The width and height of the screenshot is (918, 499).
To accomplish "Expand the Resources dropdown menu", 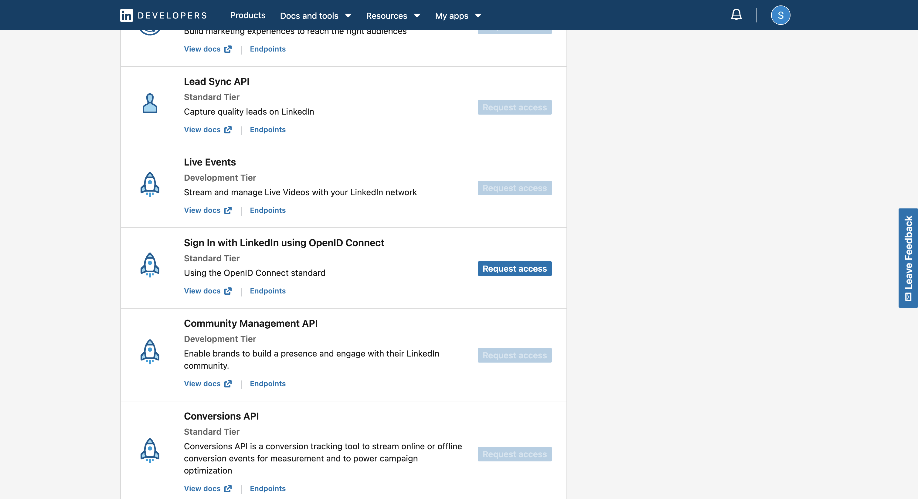I will click(x=393, y=16).
